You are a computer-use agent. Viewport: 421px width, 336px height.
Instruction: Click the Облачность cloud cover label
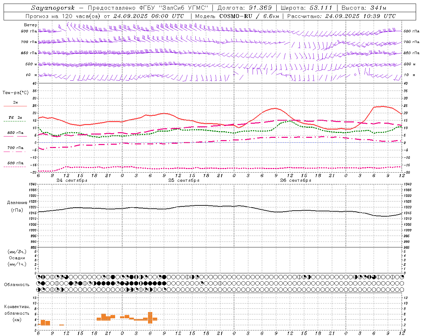[x=16, y=285]
